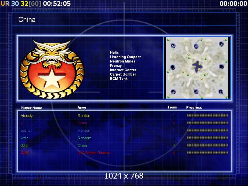248x186 pixels.
Task: Select player "Aboody" in the list
Action: (27, 116)
